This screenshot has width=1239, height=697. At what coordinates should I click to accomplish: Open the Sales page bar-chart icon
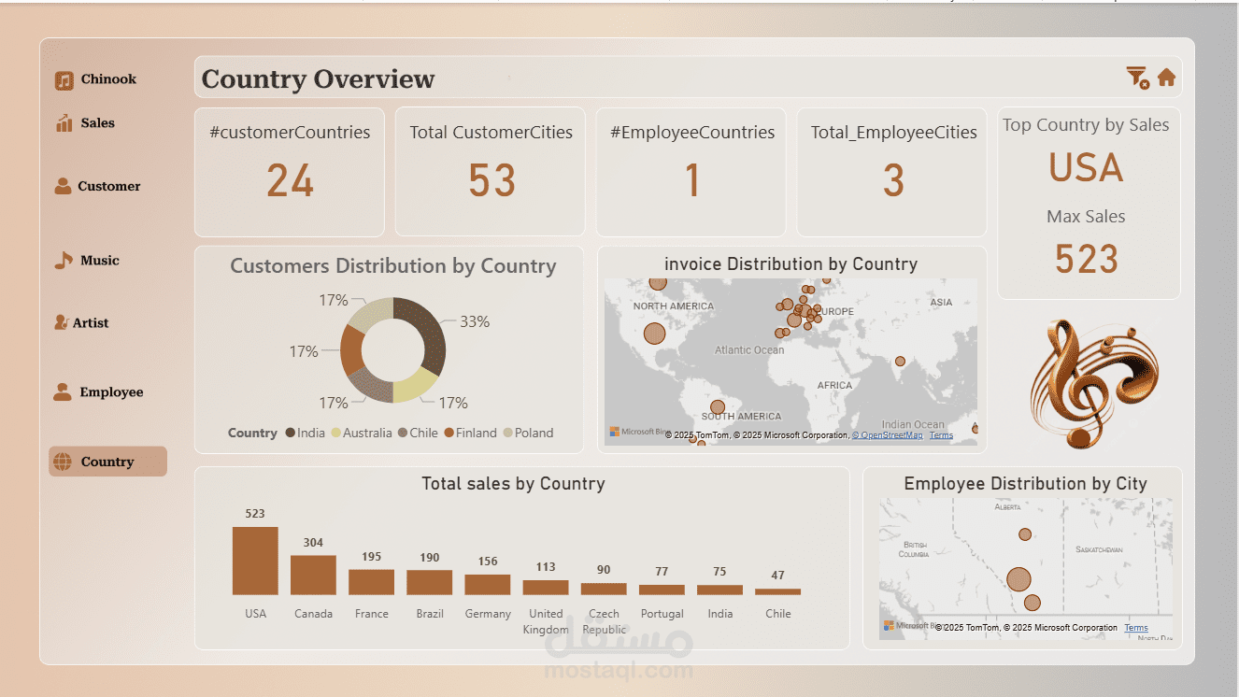coord(64,123)
